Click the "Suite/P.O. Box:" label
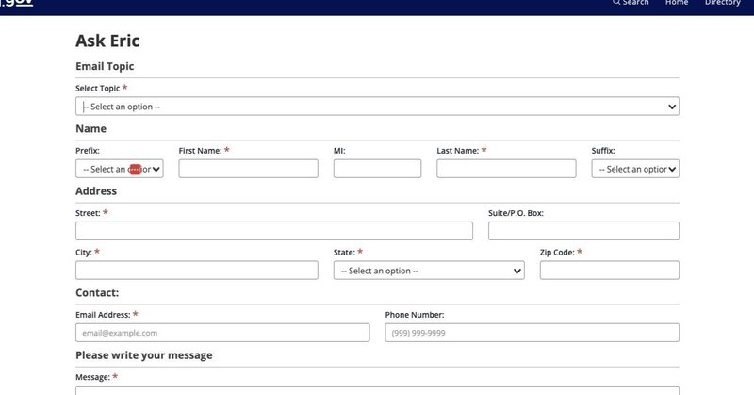This screenshot has height=395, width=754. [516, 213]
